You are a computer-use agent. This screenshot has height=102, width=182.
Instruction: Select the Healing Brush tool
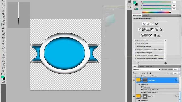pos(3,21)
